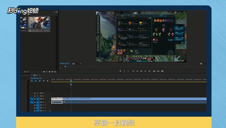226x128 pixels.
Task: Select the partially visible left project thumbnail
Action: tap(23, 23)
